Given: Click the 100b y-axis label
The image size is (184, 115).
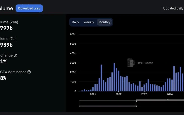Looking at the screenshot, I should click(73, 82).
